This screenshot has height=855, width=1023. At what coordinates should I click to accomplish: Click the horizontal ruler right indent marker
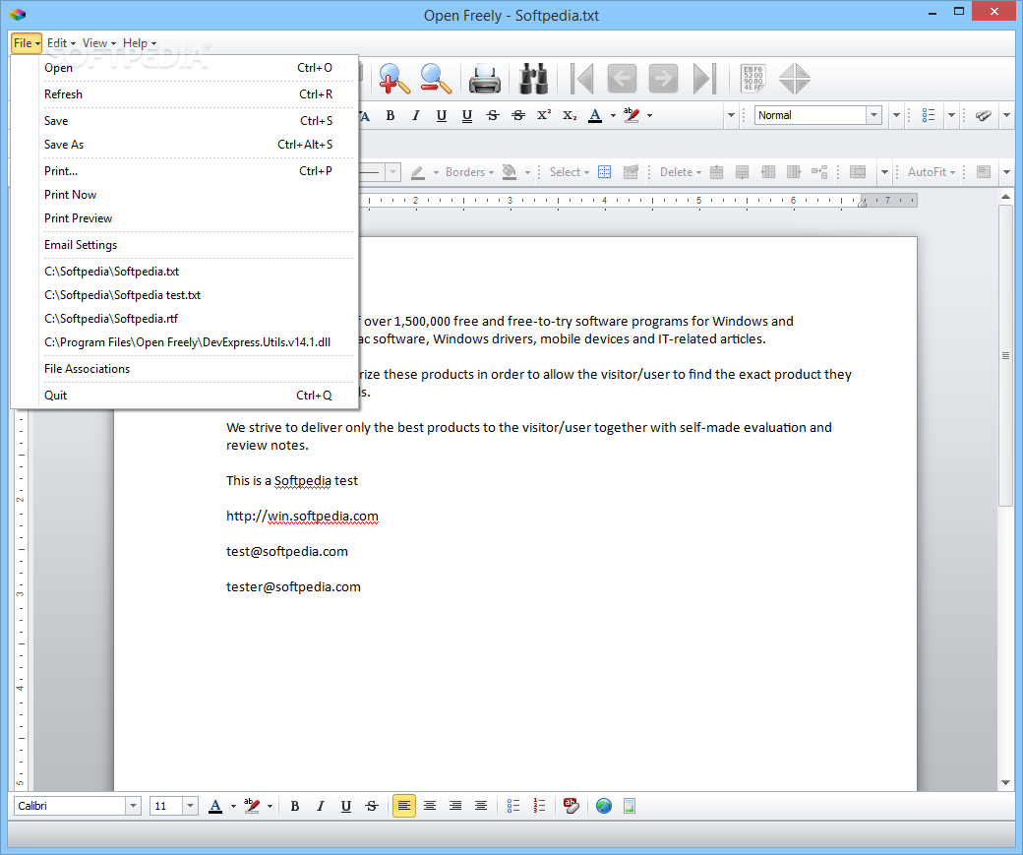(x=862, y=204)
